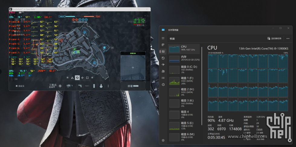Select 磁盘 2 (H:) HDD entry
Viewport: 296px width, 147px height.
[x=184, y=92]
